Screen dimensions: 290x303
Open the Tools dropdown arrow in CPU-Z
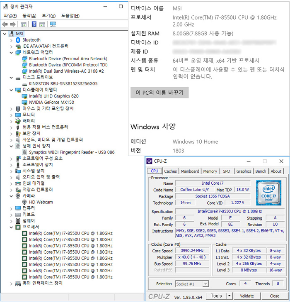pos(229,296)
